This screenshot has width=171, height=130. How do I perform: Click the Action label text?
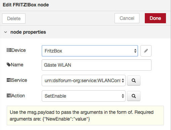18,96
